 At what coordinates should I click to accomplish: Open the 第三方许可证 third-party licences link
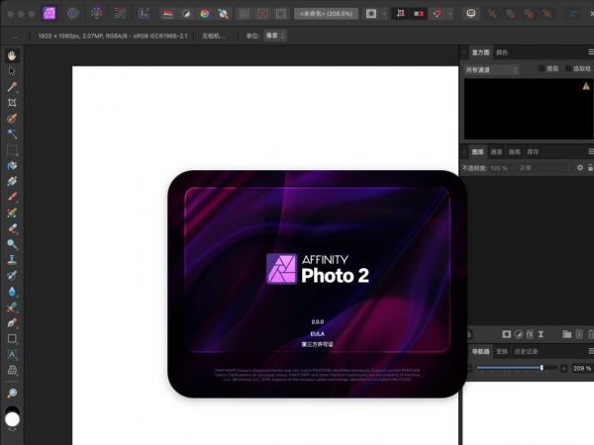[x=317, y=344]
